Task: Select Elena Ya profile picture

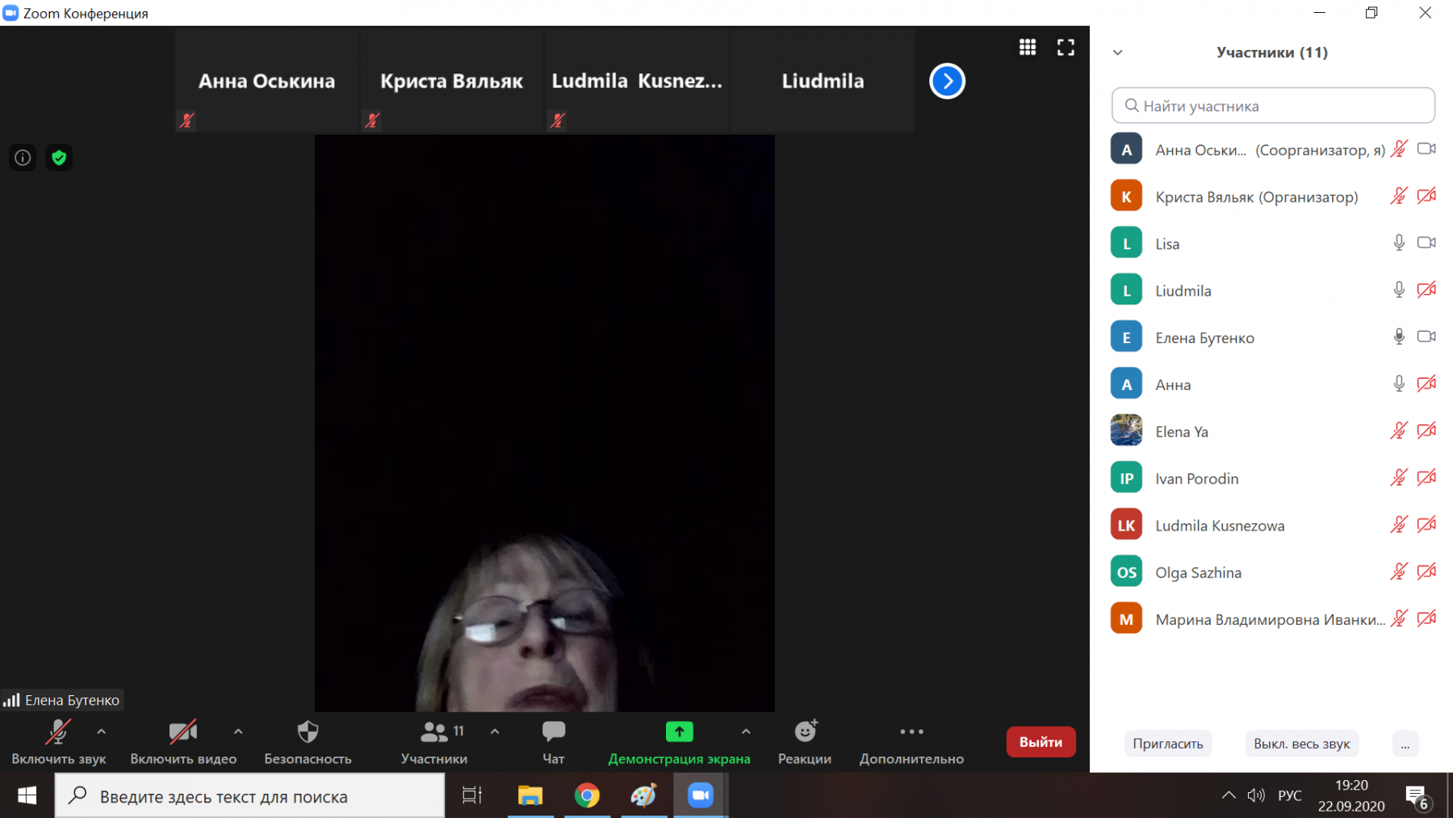Action: 1126,430
